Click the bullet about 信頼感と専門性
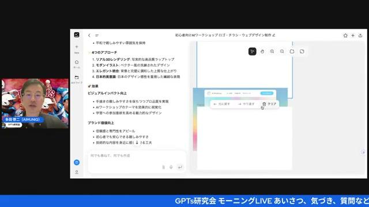 tap(115, 131)
